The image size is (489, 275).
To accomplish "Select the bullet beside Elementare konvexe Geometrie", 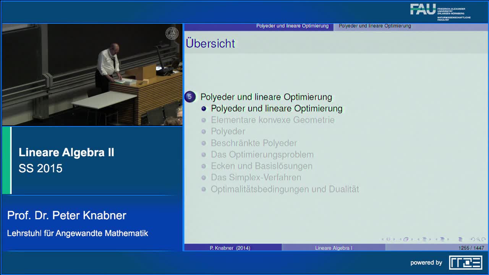I will point(204,120).
